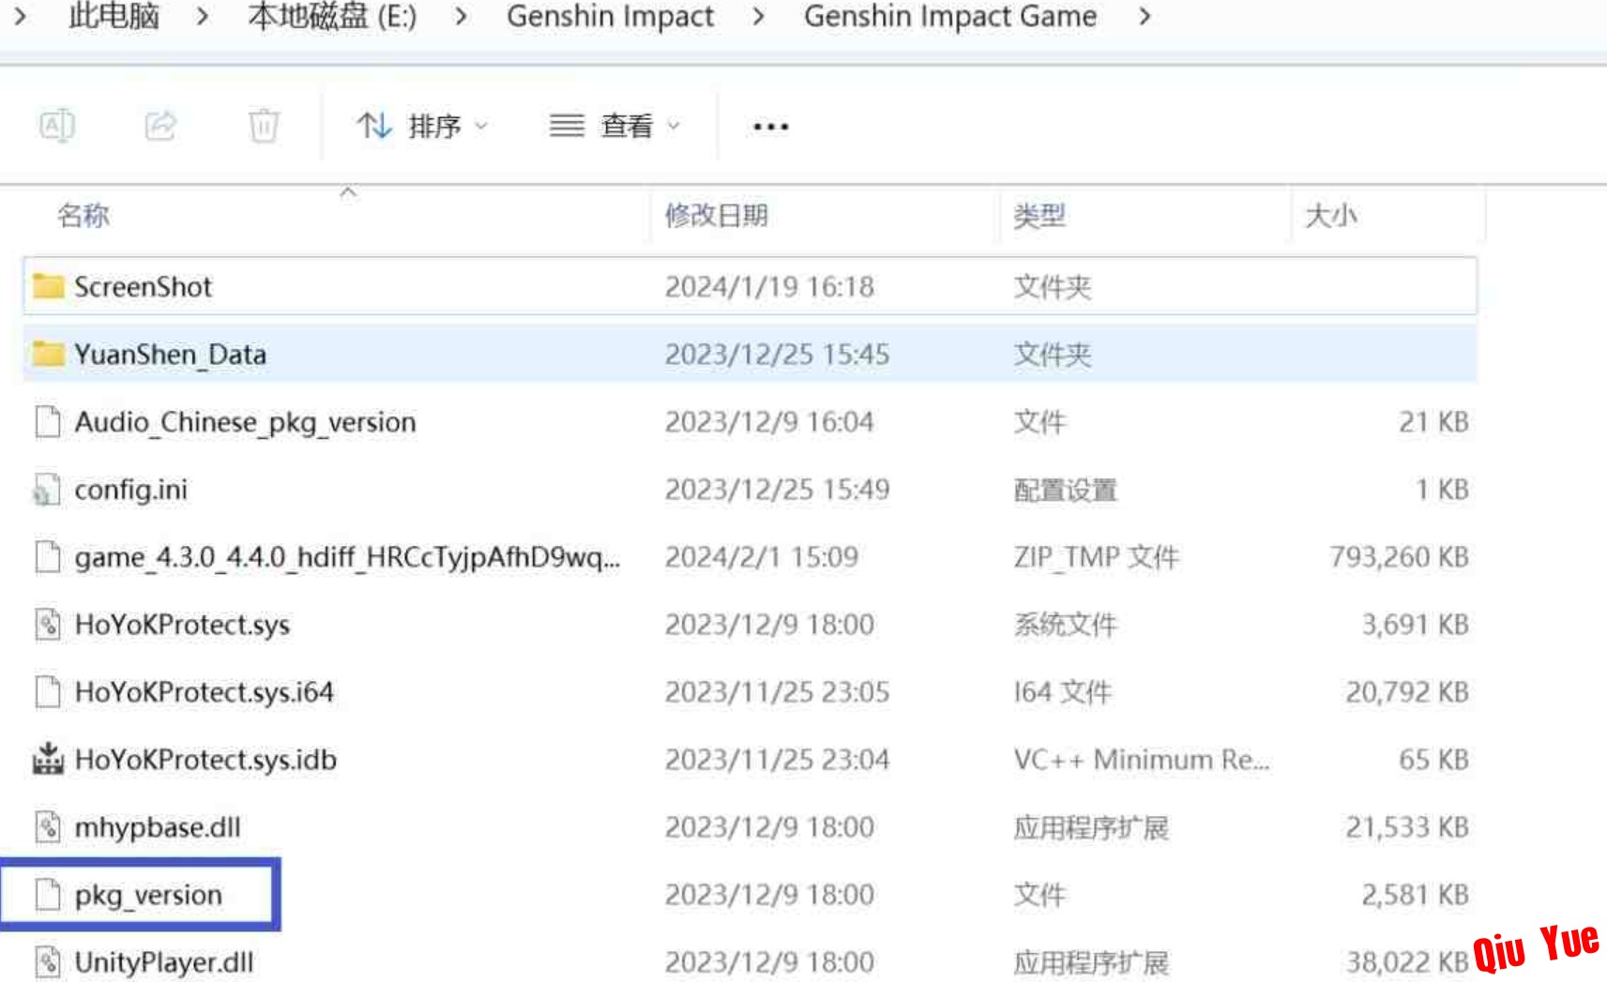
Task: Expand chevron after Genshin Impact breadcrumb
Action: pos(758,16)
